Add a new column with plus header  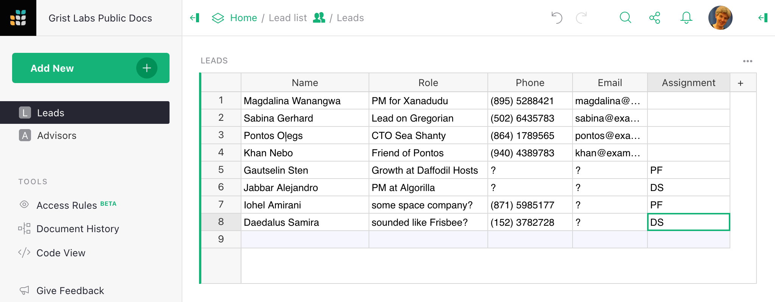(741, 83)
